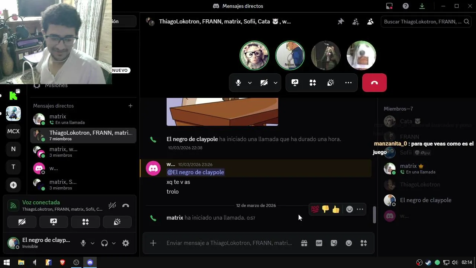Open soundboard from call controls bar
The image size is (476, 268).
point(331,83)
